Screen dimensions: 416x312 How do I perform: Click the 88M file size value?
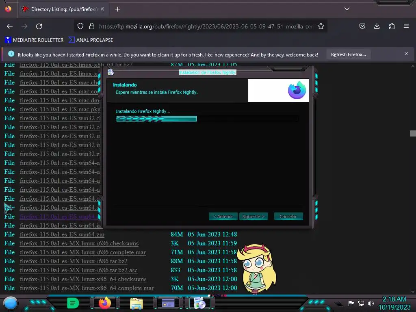point(177,261)
